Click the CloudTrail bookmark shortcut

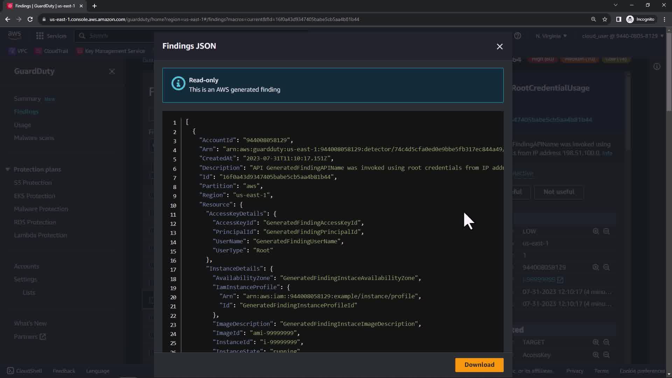pos(51,51)
